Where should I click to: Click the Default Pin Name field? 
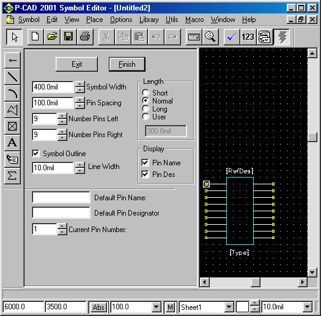pyautogui.click(x=61, y=197)
